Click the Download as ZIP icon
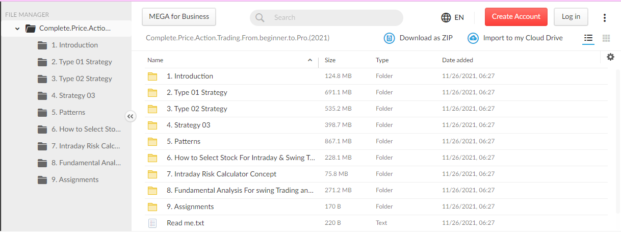Image resolution: width=621 pixels, height=232 pixels. point(390,38)
